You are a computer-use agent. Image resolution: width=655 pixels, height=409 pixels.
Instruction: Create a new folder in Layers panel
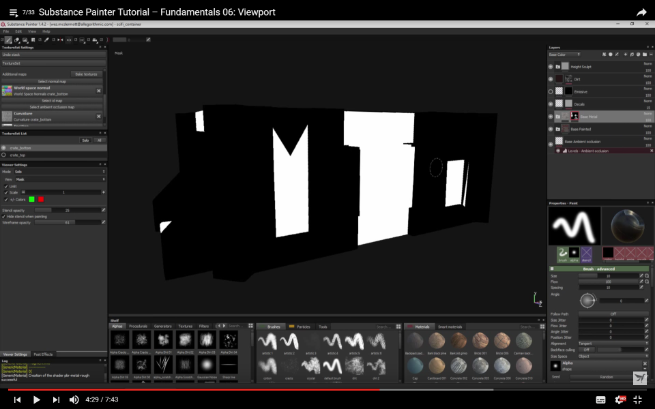coord(645,55)
